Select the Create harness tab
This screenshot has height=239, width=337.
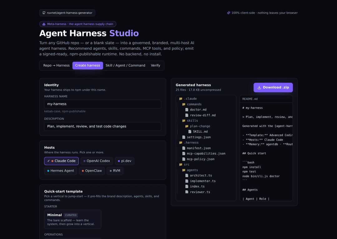[x=87, y=65]
